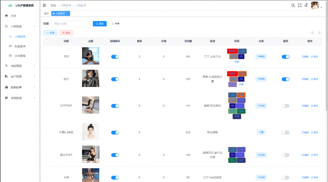
Task: Click the 数据配置 chart icon in sidebar
Action: [6, 87]
